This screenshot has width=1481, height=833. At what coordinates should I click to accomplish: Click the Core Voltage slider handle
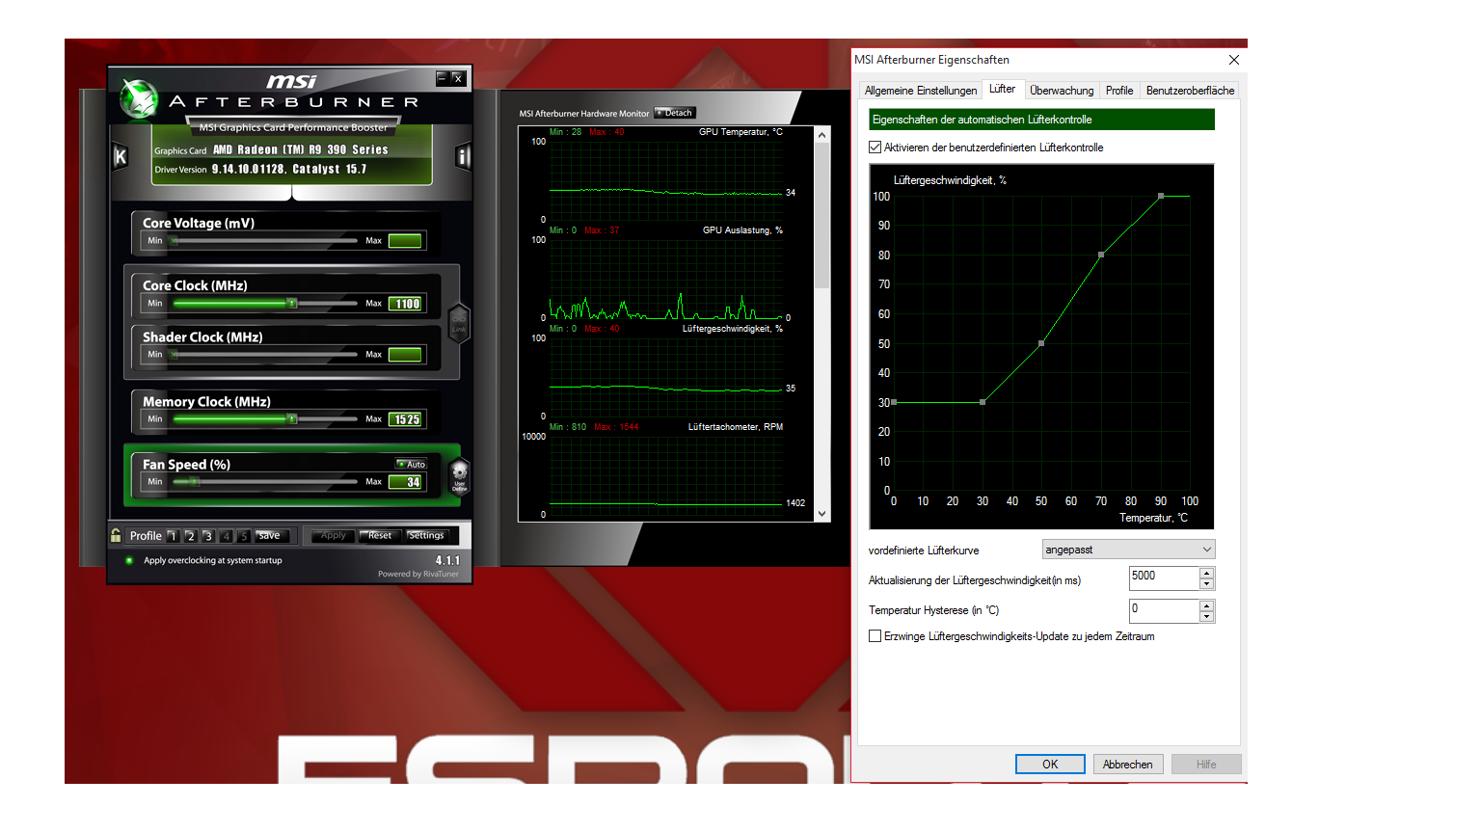175,240
